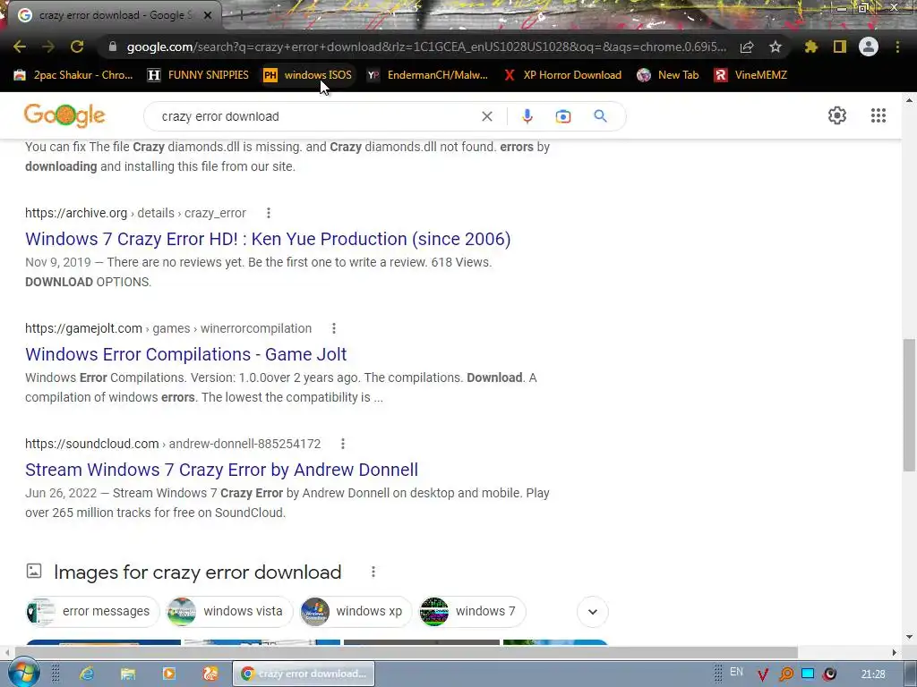The height and width of the screenshot is (687, 917).
Task: Click Images for crazy error download heading
Action: click(x=198, y=572)
